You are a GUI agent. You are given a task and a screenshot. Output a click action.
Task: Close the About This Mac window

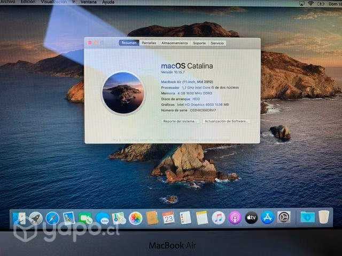pyautogui.click(x=90, y=43)
